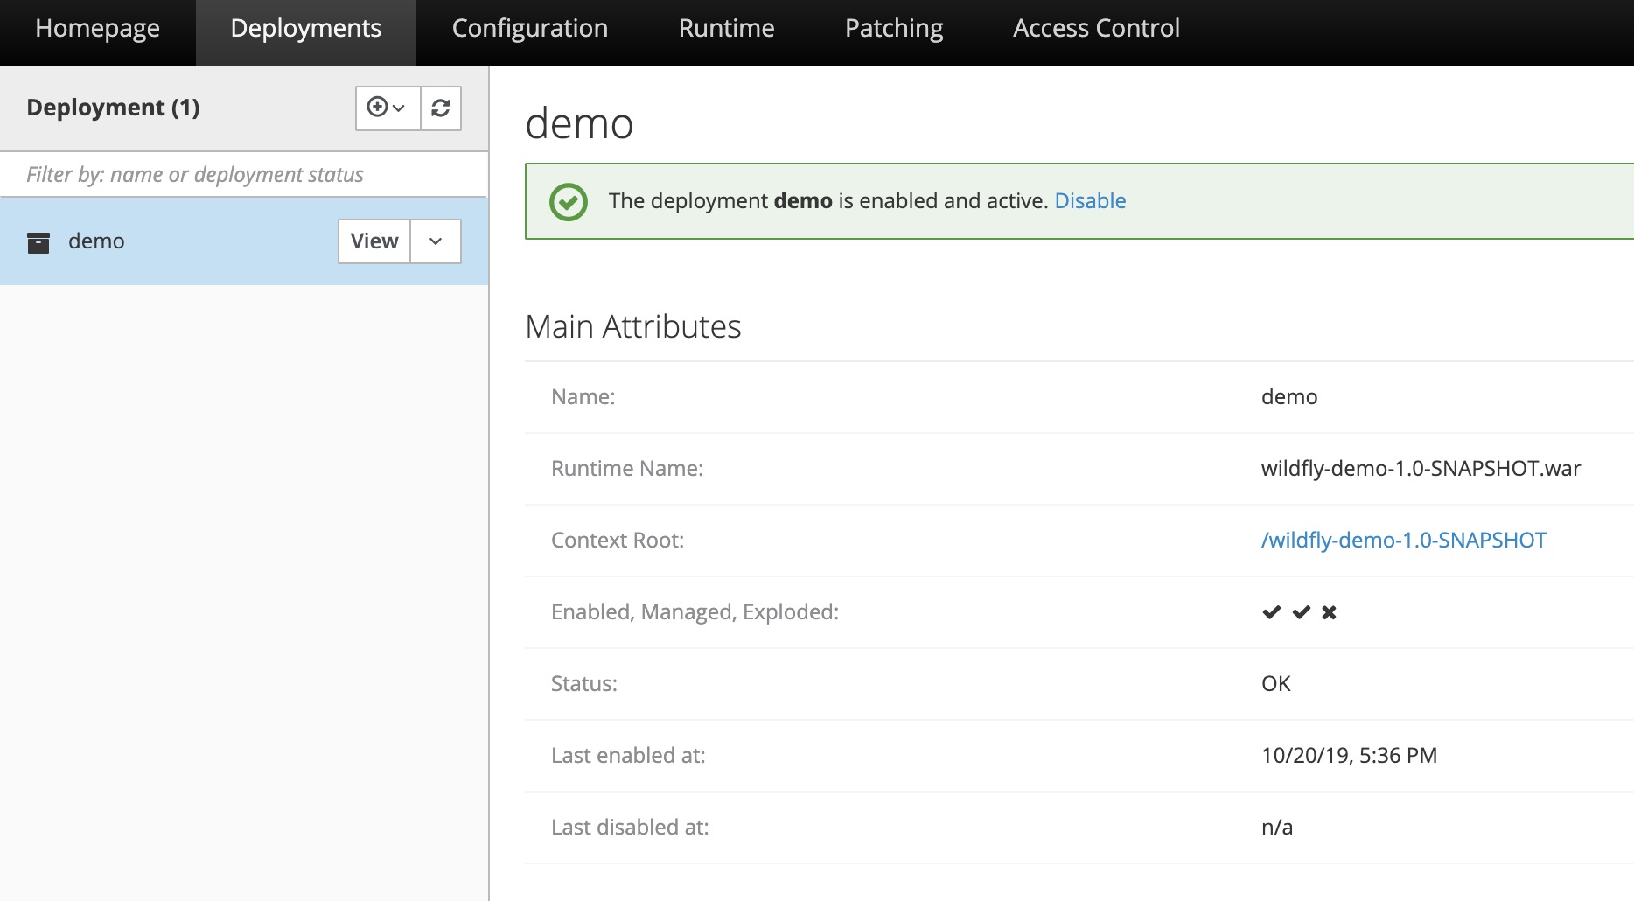Click the Disable link in the banner
The width and height of the screenshot is (1634, 901).
[x=1090, y=201]
